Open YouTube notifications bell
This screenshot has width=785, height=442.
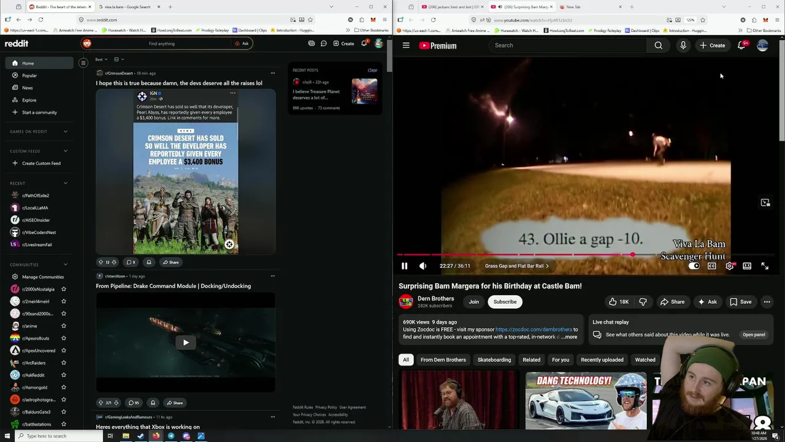(x=741, y=45)
